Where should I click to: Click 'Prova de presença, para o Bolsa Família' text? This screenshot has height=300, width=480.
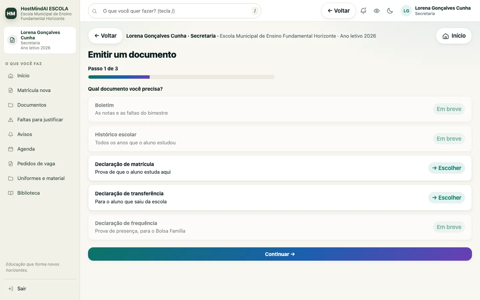(140, 231)
